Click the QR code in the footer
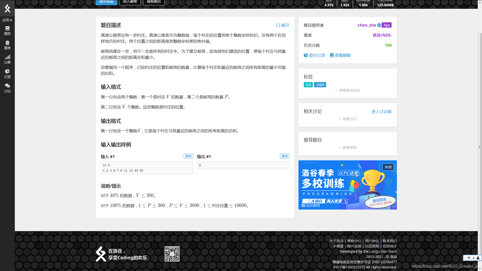Image resolution: width=482 pixels, height=271 pixels. tap(172, 254)
